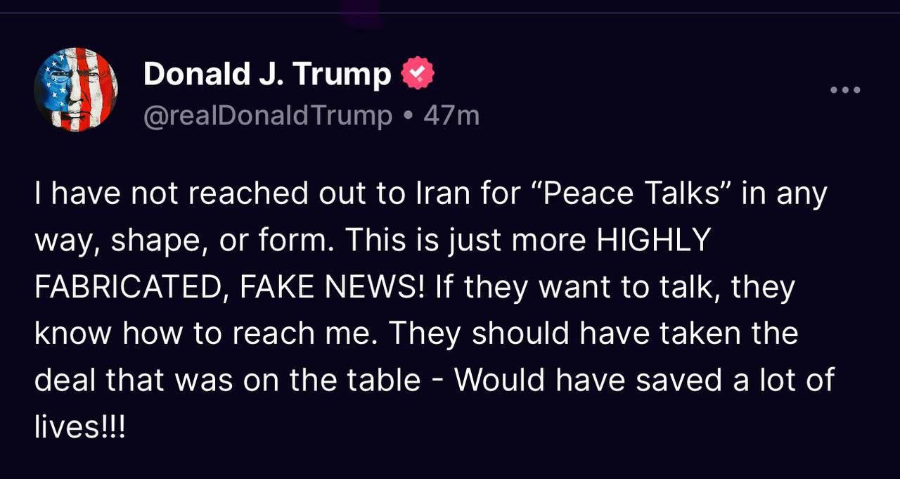The height and width of the screenshot is (479, 900).
Task: Click the flag-themed profile avatar
Action: pyautogui.click(x=76, y=90)
